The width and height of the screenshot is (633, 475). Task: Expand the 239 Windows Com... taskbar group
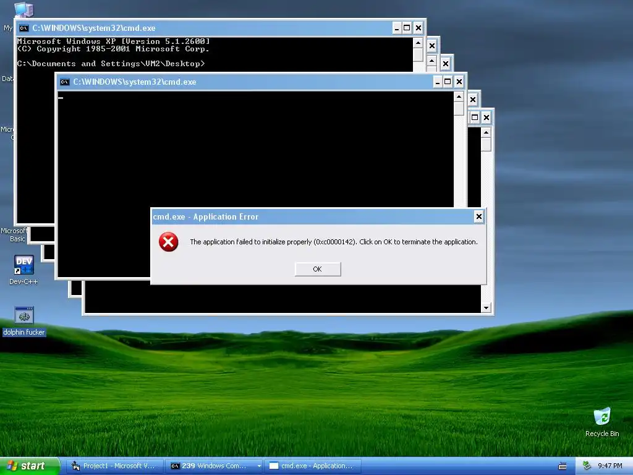pyautogui.click(x=259, y=466)
